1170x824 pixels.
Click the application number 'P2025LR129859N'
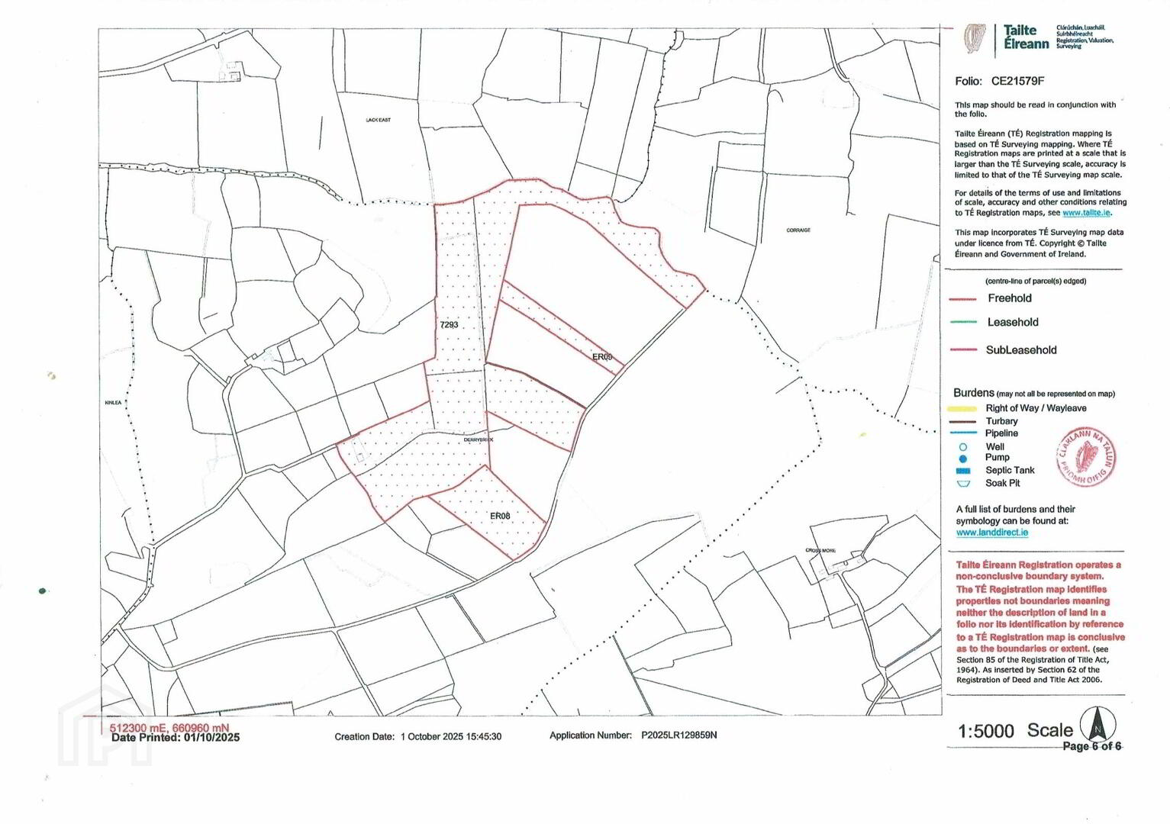pyautogui.click(x=678, y=735)
